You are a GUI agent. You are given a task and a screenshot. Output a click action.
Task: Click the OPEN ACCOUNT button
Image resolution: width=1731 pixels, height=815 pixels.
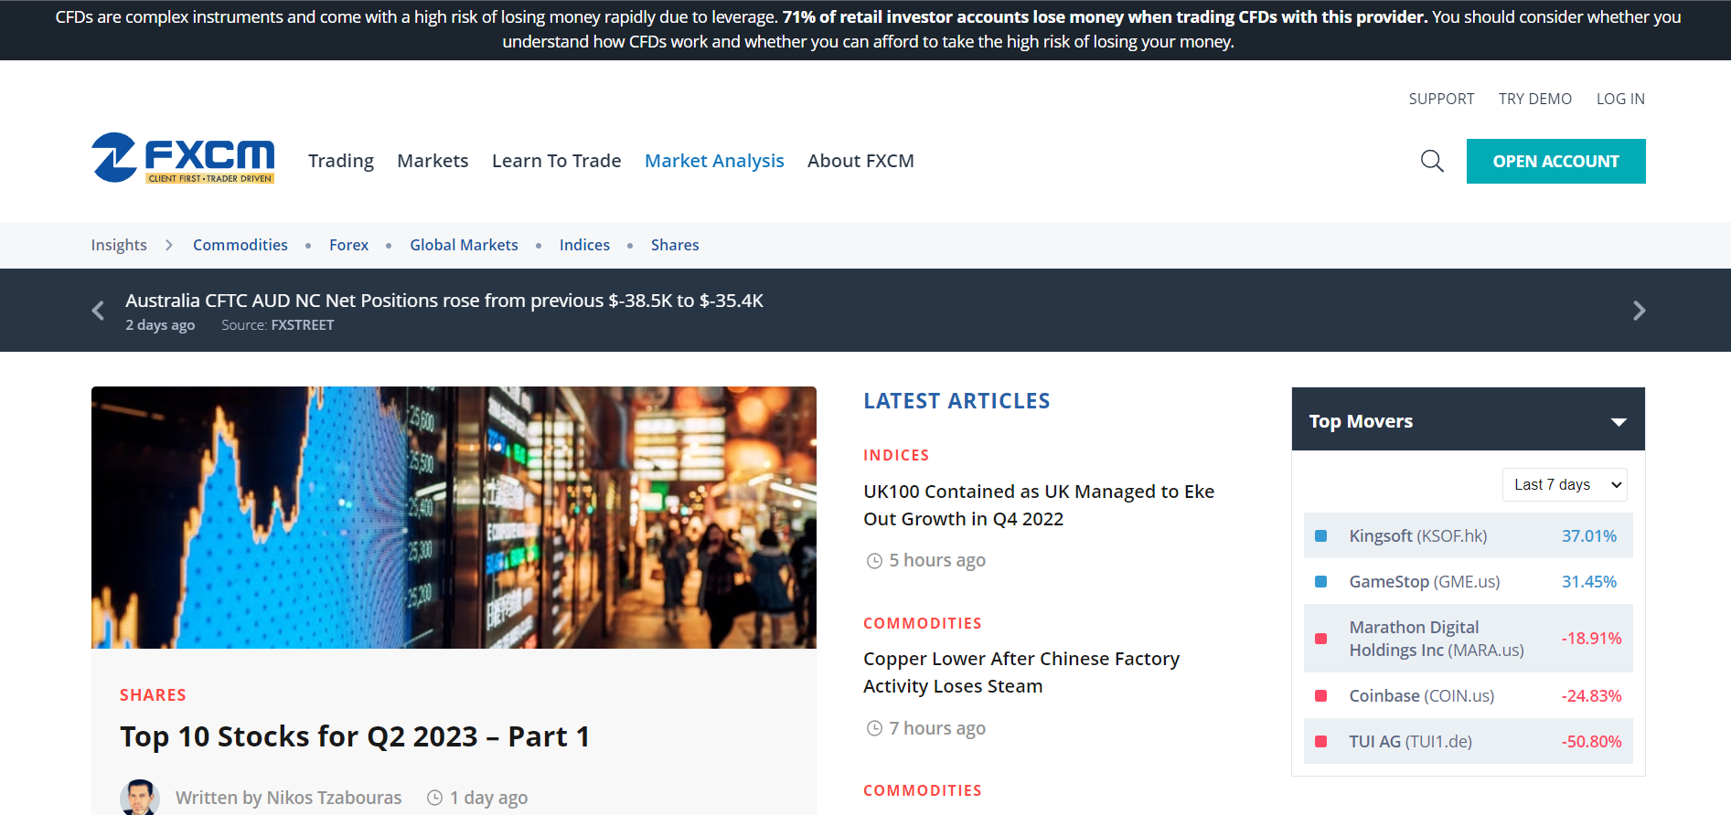(1555, 161)
